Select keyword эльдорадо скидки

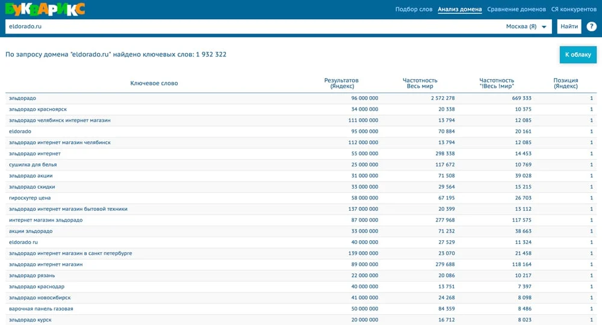point(32,187)
